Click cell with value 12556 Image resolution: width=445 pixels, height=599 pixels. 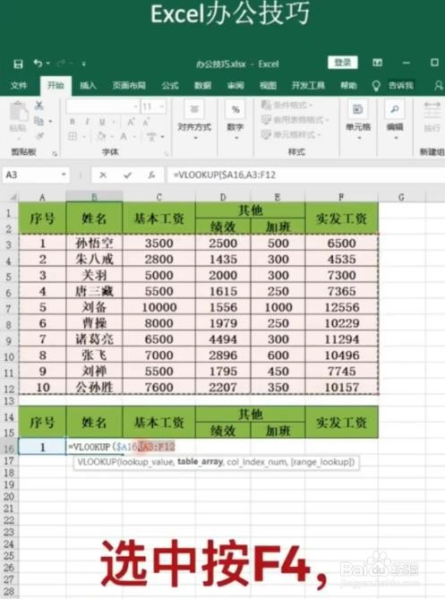341,307
